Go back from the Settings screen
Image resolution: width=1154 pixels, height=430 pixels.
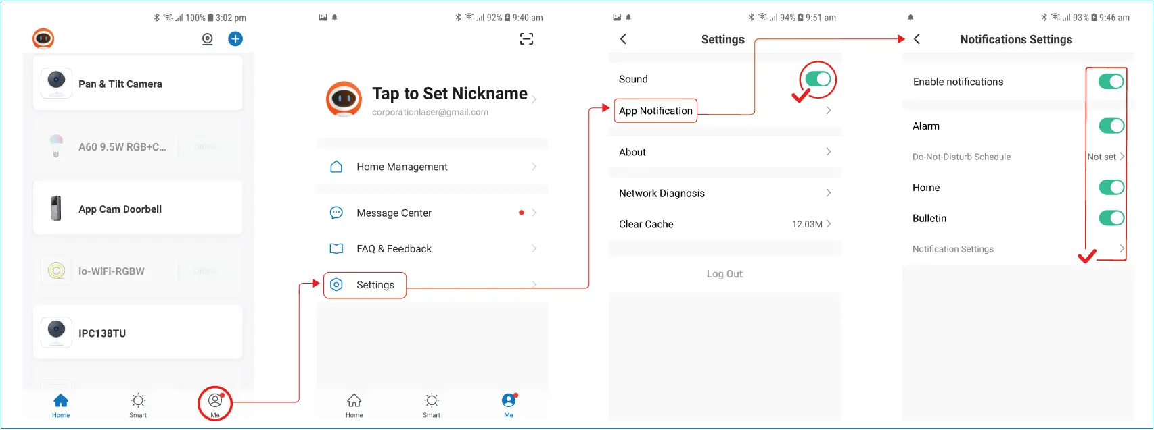tap(623, 39)
